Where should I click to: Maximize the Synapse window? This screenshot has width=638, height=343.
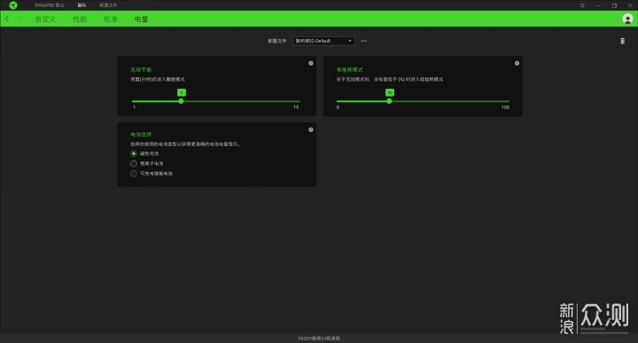614,5
